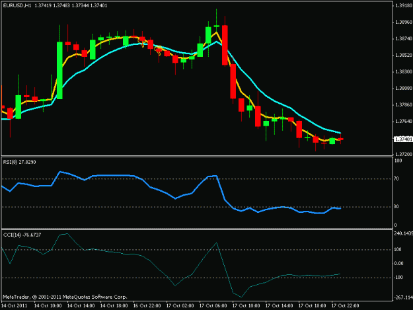Select the EURUSD,H1 chart title text

17,5
